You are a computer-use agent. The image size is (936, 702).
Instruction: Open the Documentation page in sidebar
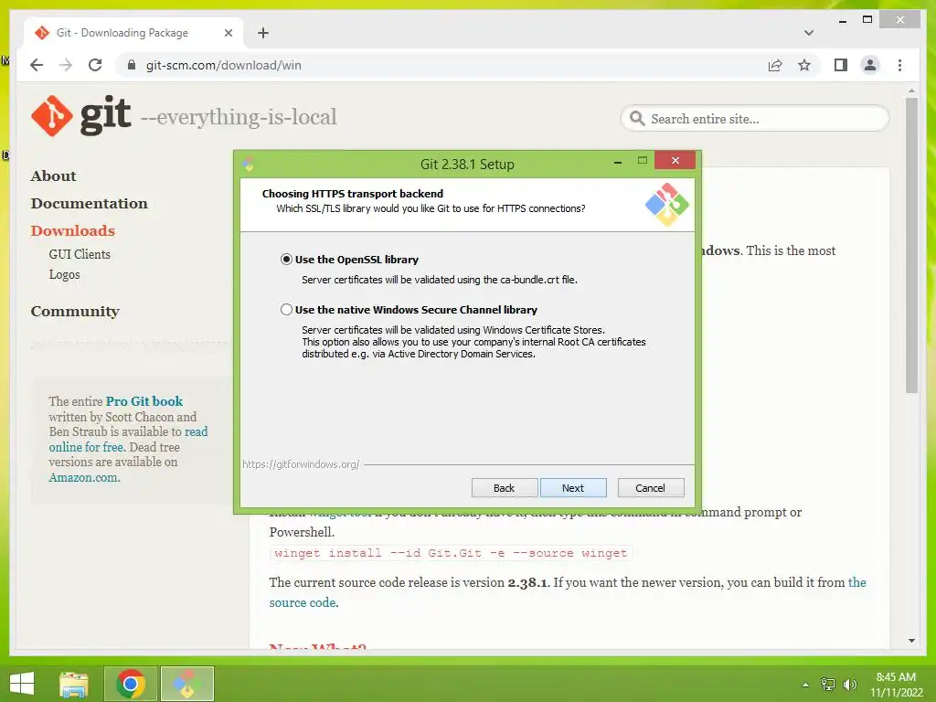[x=89, y=204]
